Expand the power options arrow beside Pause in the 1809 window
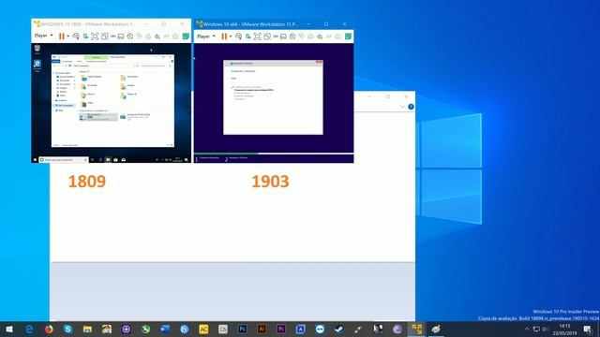This screenshot has width=600, height=337. (x=67, y=37)
